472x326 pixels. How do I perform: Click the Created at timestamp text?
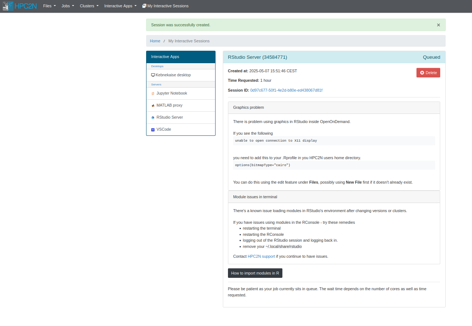point(262,71)
